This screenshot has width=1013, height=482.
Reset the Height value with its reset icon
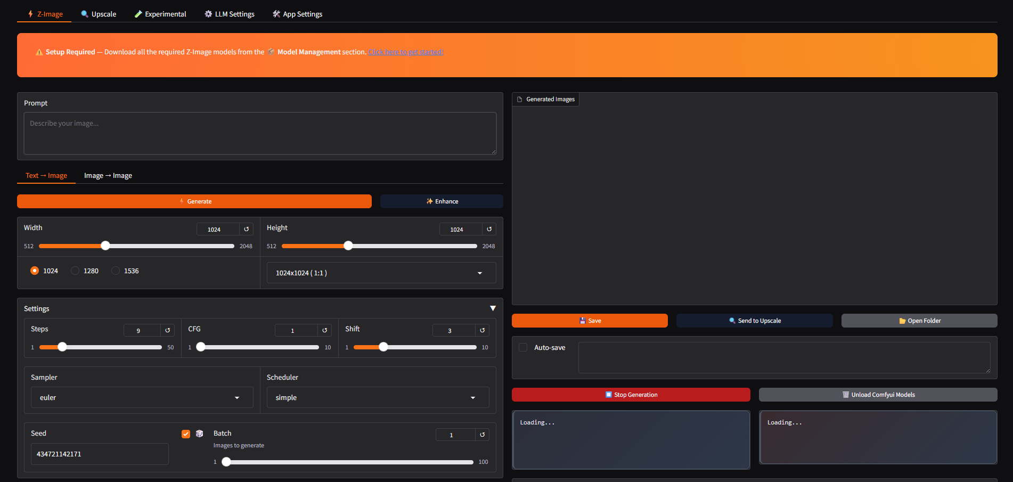[489, 229]
